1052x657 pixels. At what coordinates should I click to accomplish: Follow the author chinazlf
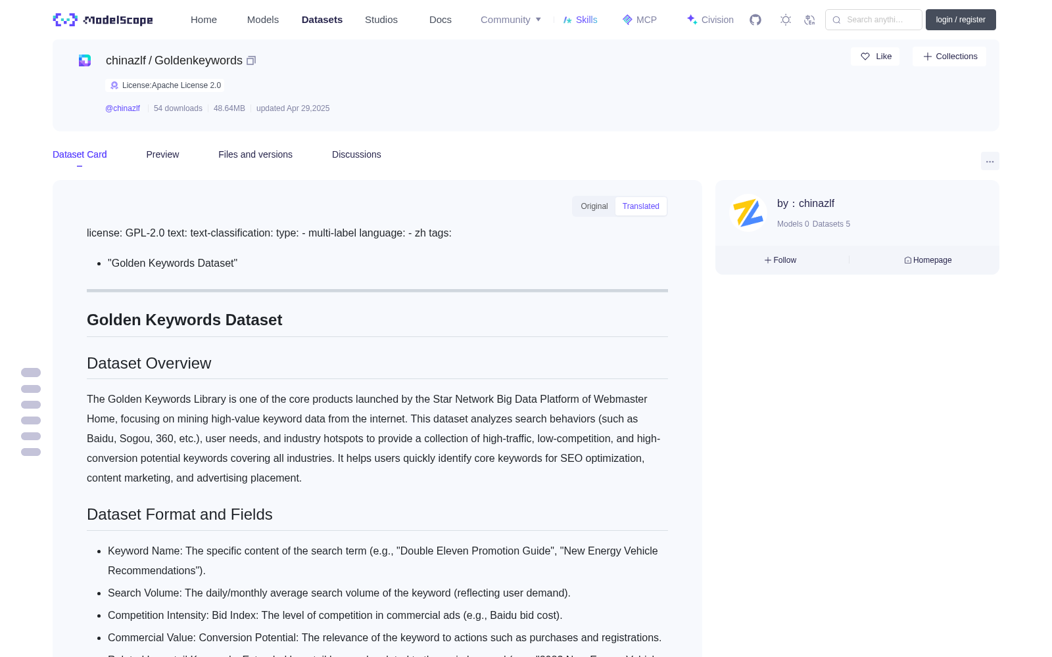[780, 260]
